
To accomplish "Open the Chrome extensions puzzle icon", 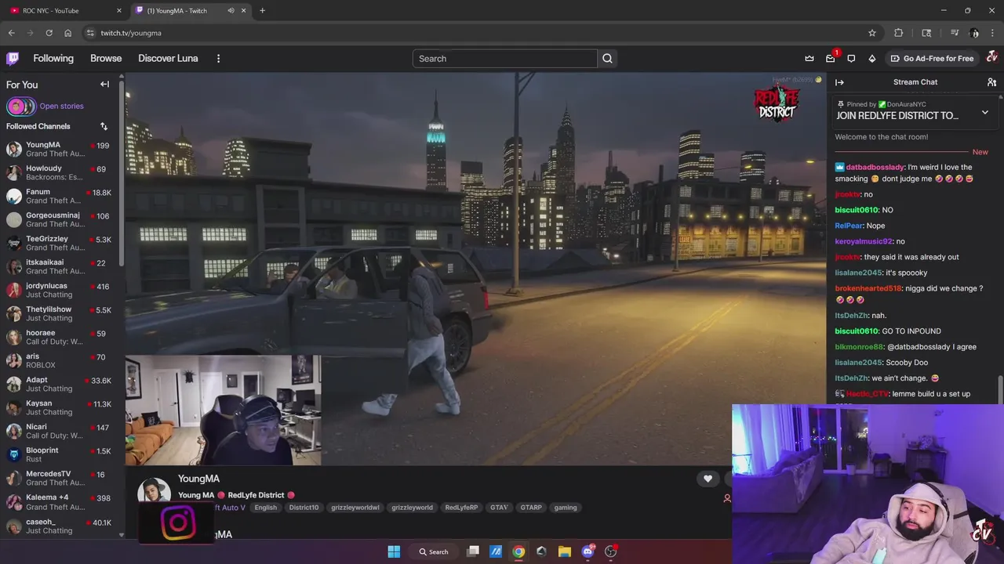I will [x=899, y=33].
